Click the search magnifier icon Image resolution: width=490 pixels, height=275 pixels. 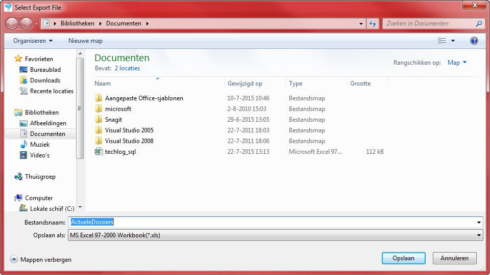[x=479, y=23]
